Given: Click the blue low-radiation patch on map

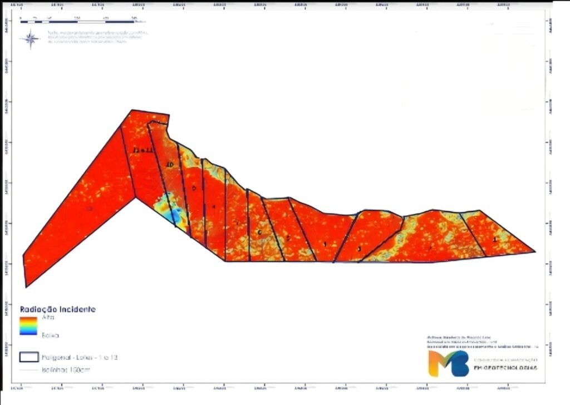Looking at the screenshot, I should (x=174, y=214).
